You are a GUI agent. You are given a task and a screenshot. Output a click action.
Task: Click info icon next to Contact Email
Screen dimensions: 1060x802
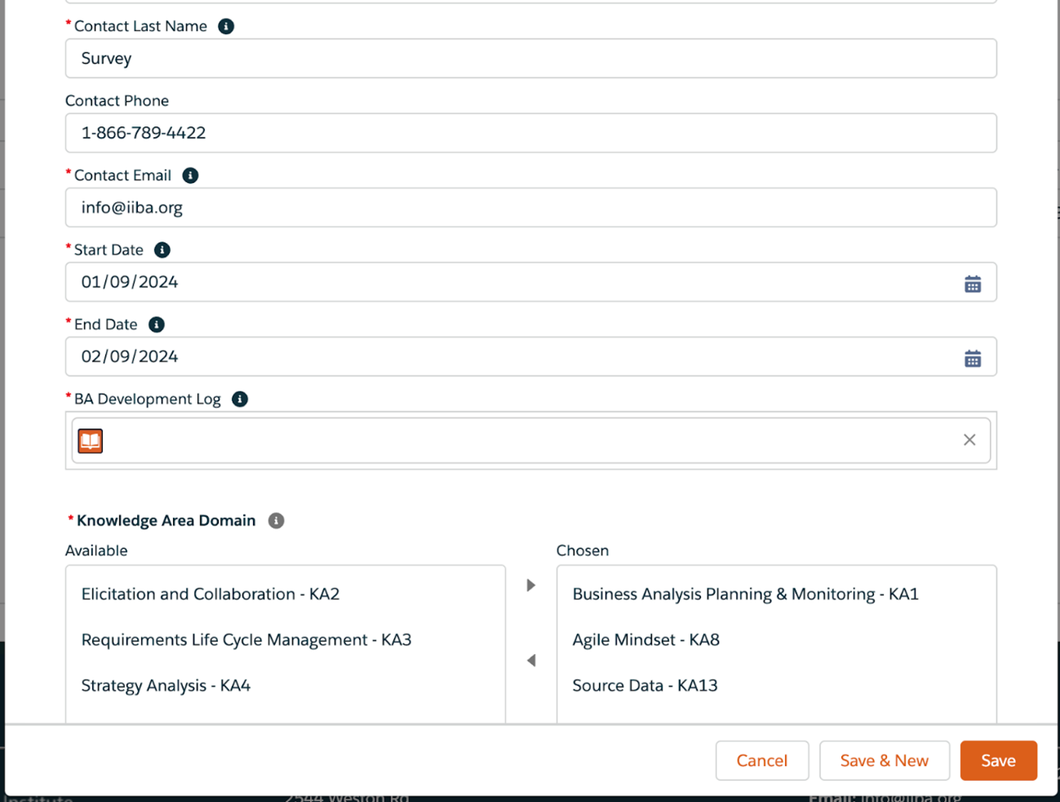click(190, 175)
